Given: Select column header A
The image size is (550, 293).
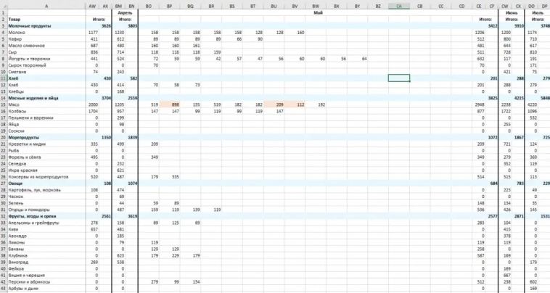Looking at the screenshot, I should (x=46, y=7).
